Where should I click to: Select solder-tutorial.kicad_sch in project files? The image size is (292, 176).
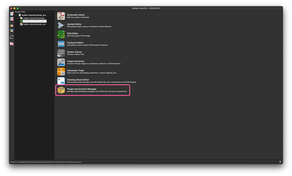click(34, 24)
